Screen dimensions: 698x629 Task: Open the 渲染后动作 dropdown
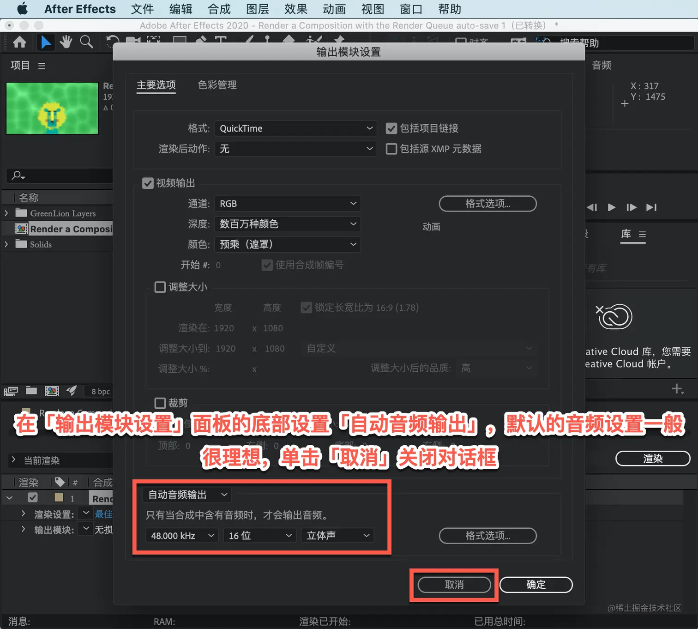295,149
